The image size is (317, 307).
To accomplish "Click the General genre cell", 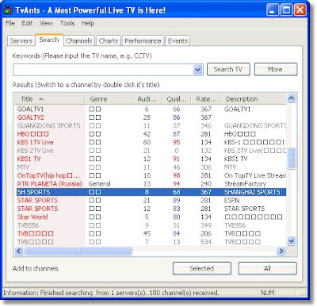I will 99,184.
